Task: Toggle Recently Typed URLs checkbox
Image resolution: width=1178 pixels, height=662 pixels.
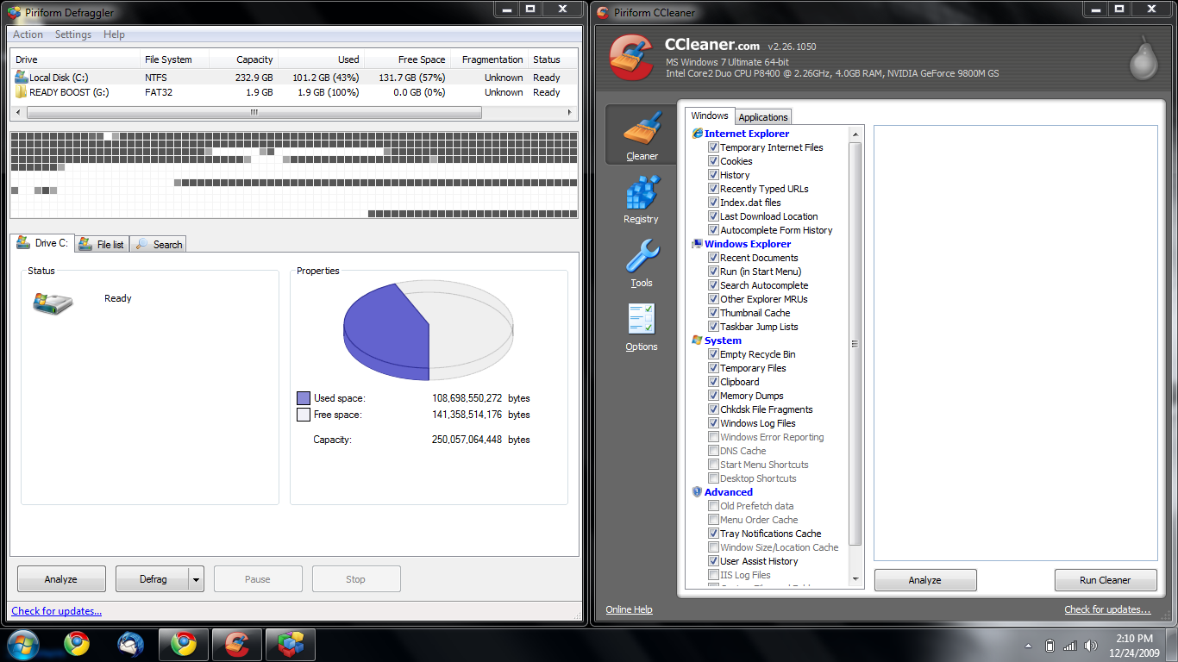Action: [x=713, y=189]
